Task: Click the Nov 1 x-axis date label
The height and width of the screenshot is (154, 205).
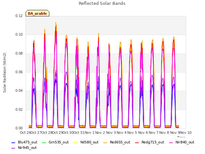Action: [89, 133]
